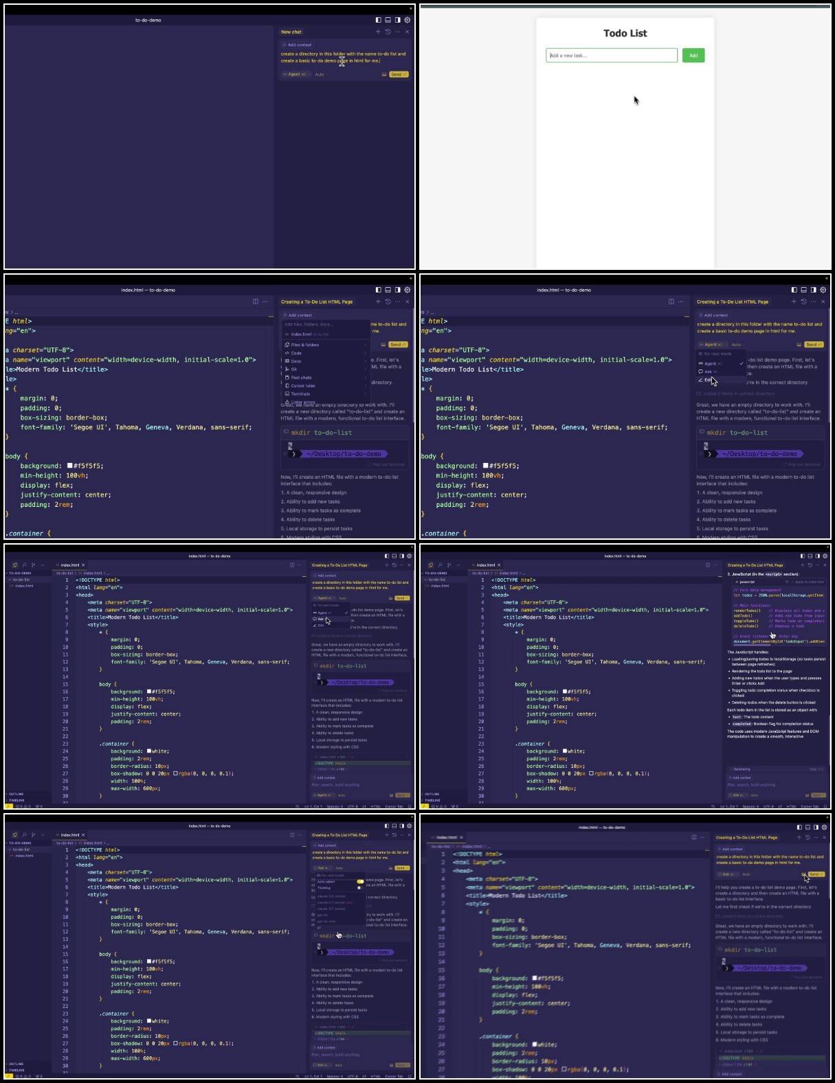Toggle right sidebar layout icon in New chat screenshot
Viewport: 835px width, 1083px height.
[397, 20]
